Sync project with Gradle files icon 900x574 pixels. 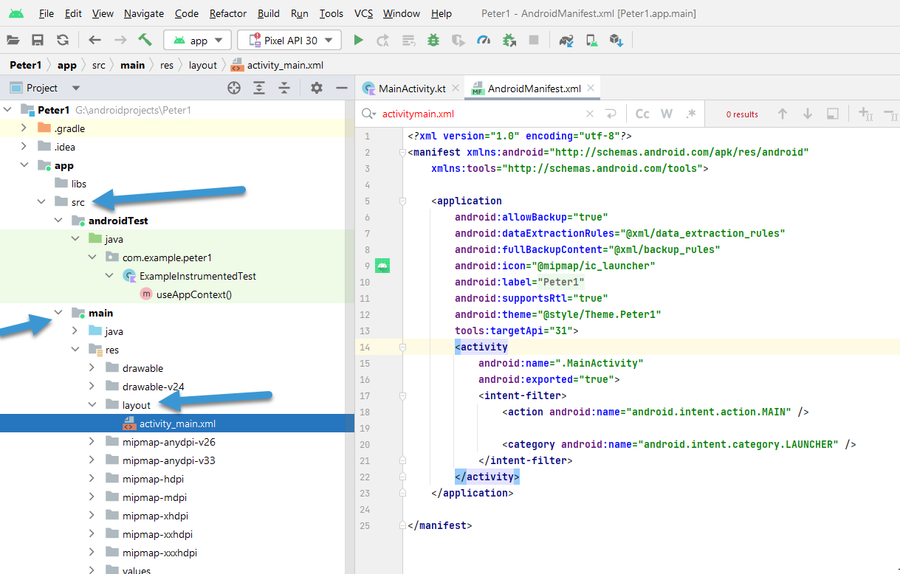coord(566,41)
